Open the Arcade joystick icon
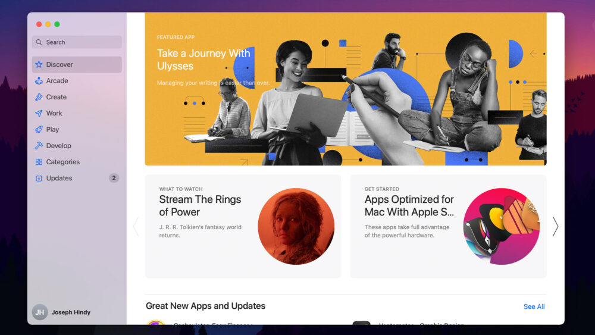Image resolution: width=595 pixels, height=335 pixels. [x=39, y=81]
